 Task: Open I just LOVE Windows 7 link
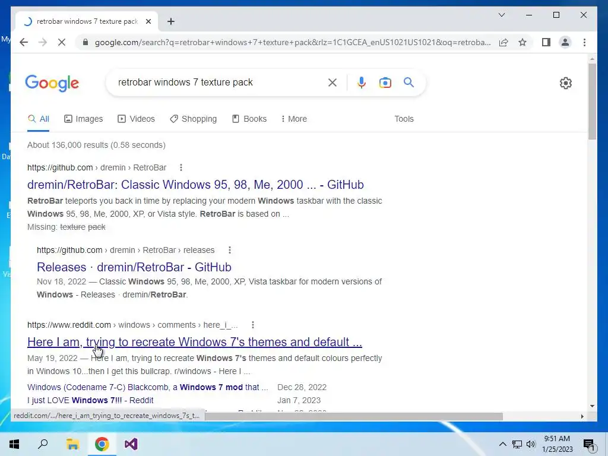click(90, 400)
